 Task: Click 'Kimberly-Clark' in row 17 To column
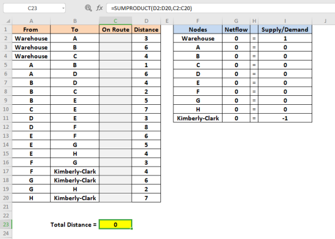click(75, 171)
